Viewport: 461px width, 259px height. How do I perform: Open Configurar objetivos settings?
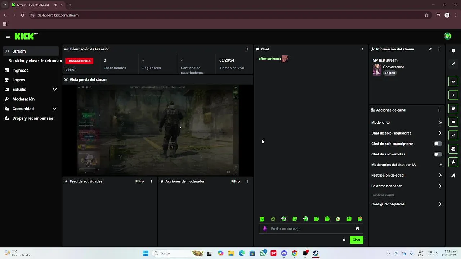click(407, 204)
